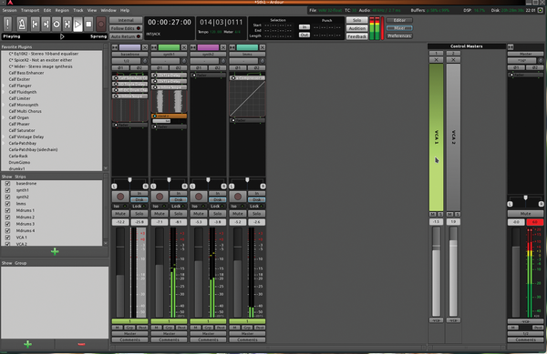Toggle width of the basedrone strip

pyautogui.click(x=115, y=47)
